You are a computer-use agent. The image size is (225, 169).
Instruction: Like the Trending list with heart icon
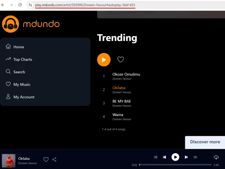coord(120,59)
